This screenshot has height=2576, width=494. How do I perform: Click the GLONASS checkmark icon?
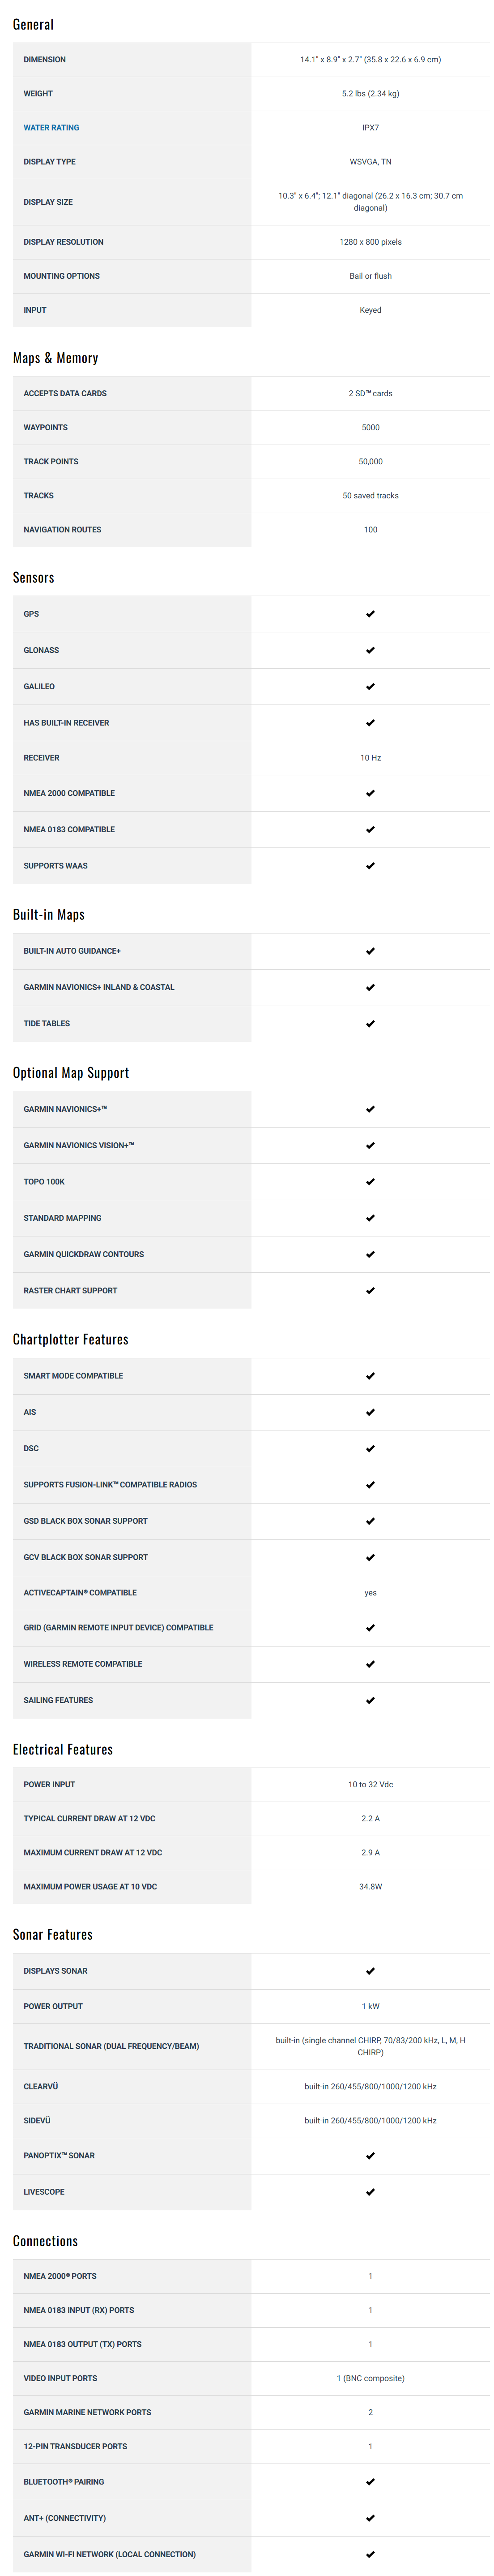370,650
